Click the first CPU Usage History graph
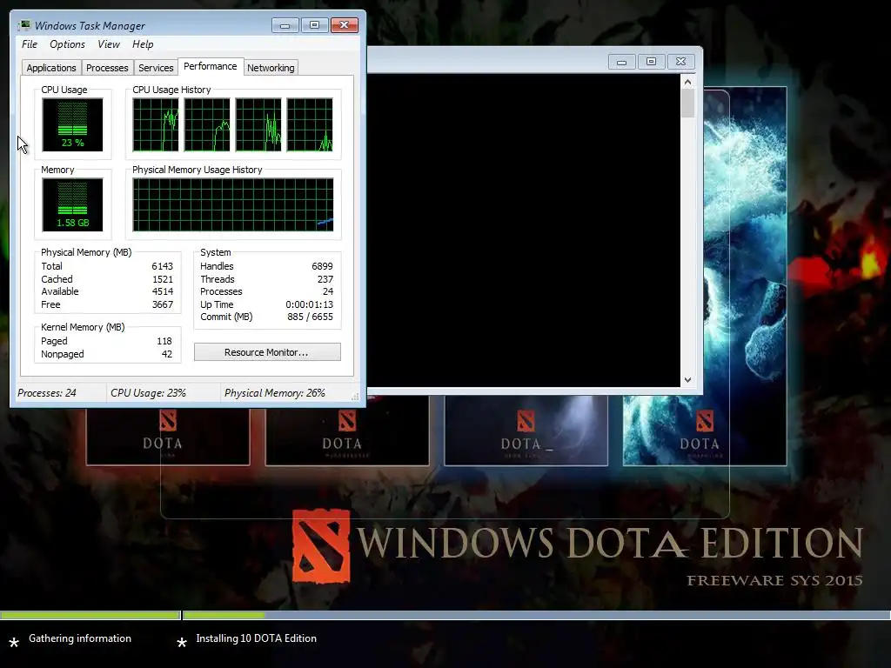891x668 pixels. [x=156, y=125]
